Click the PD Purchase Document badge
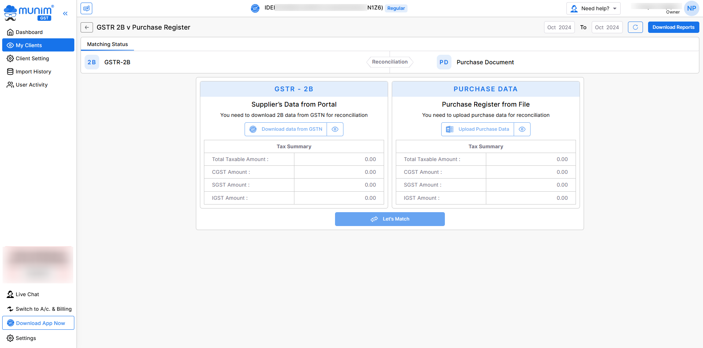703x348 pixels. click(x=444, y=62)
